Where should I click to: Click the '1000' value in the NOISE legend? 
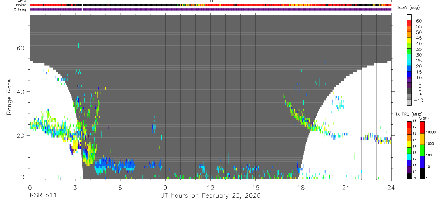point(430,144)
